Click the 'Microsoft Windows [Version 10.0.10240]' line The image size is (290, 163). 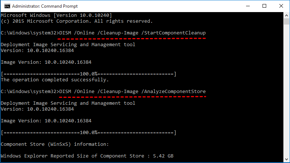pos(56,15)
